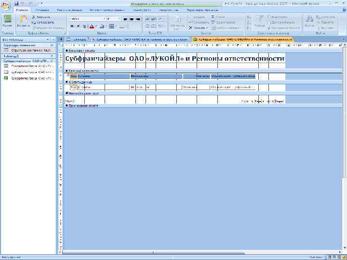Click the Удалить record button
This screenshot has width=347, height=260.
click(198, 28)
